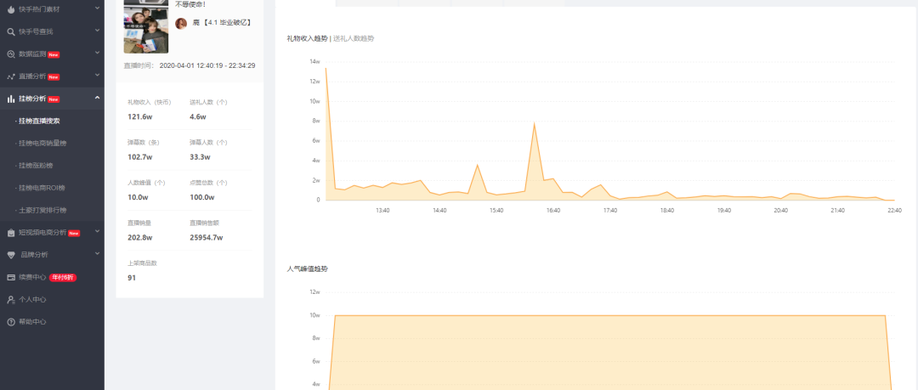Click the live stream cover thumbnail
Viewport: 918px width, 390px height.
pos(146,26)
